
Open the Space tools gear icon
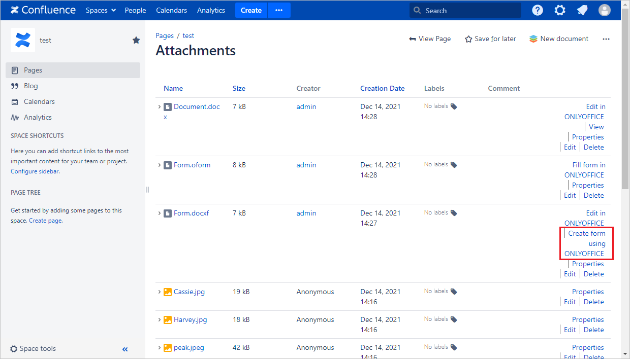coord(15,348)
